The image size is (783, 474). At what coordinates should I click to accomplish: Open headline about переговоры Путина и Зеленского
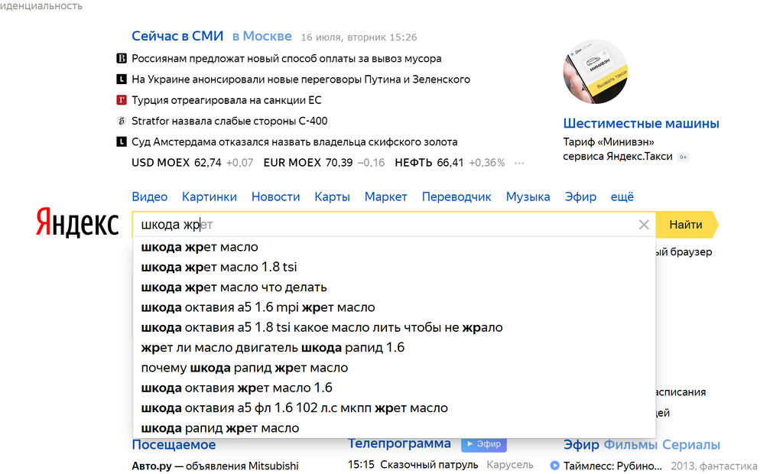pos(301,80)
